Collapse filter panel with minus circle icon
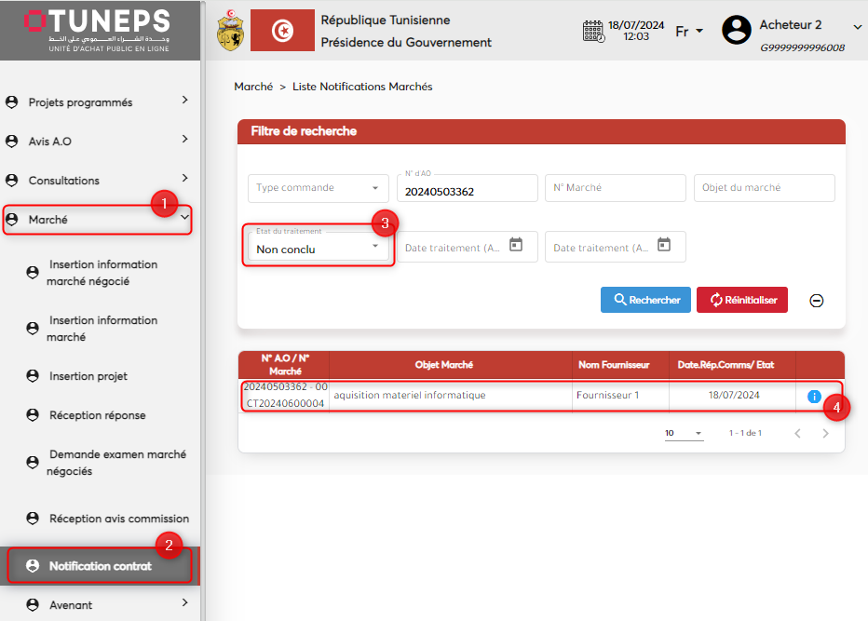 coord(816,301)
